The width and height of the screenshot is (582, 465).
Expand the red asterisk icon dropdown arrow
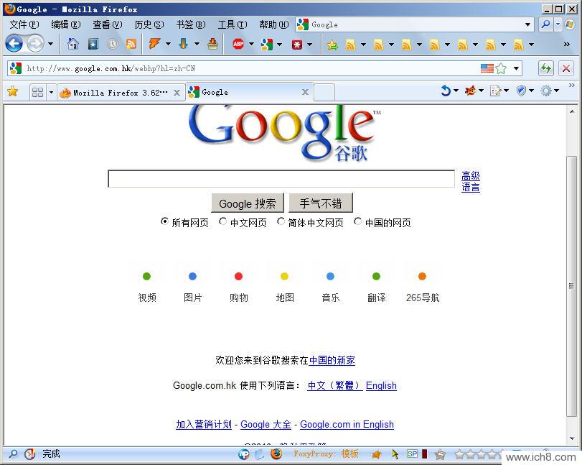pyautogui.click(x=309, y=45)
